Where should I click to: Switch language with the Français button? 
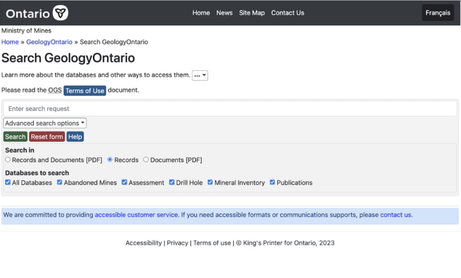click(438, 13)
